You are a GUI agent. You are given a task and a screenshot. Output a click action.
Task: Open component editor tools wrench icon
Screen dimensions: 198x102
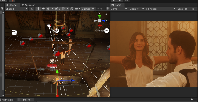[72, 9]
